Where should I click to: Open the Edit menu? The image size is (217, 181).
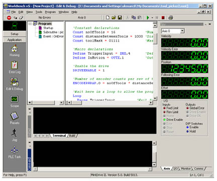point(21,12)
